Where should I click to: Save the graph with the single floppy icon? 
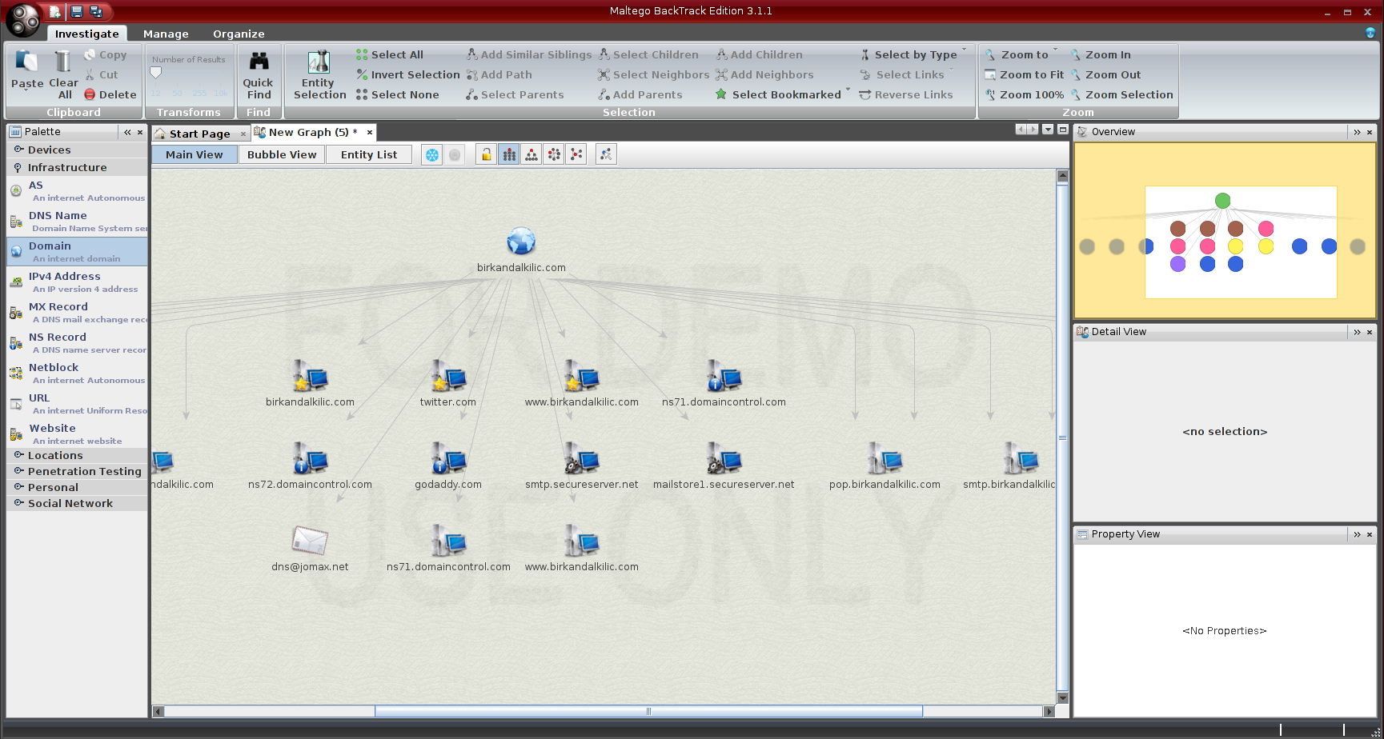point(77,11)
